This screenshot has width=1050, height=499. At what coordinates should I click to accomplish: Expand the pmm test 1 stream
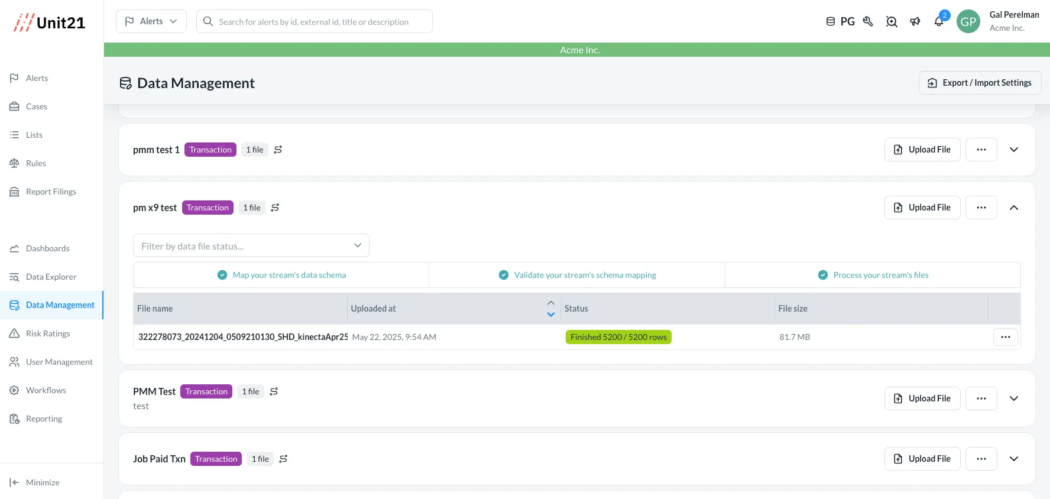click(x=1014, y=150)
